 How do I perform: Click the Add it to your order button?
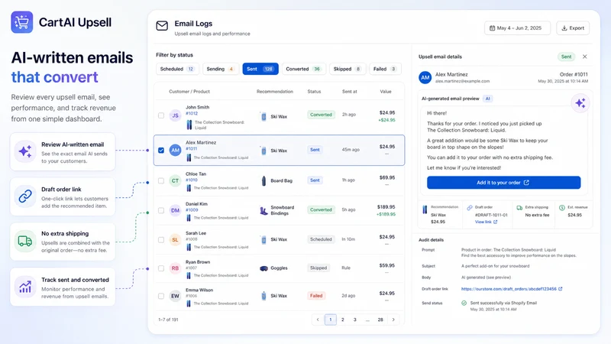503,183
